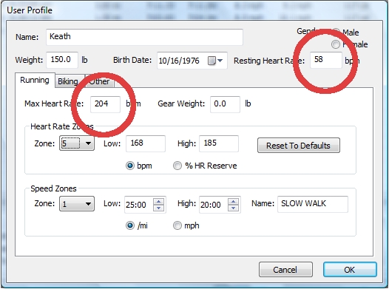Click the Resting Heart Rate field

tap(325, 60)
